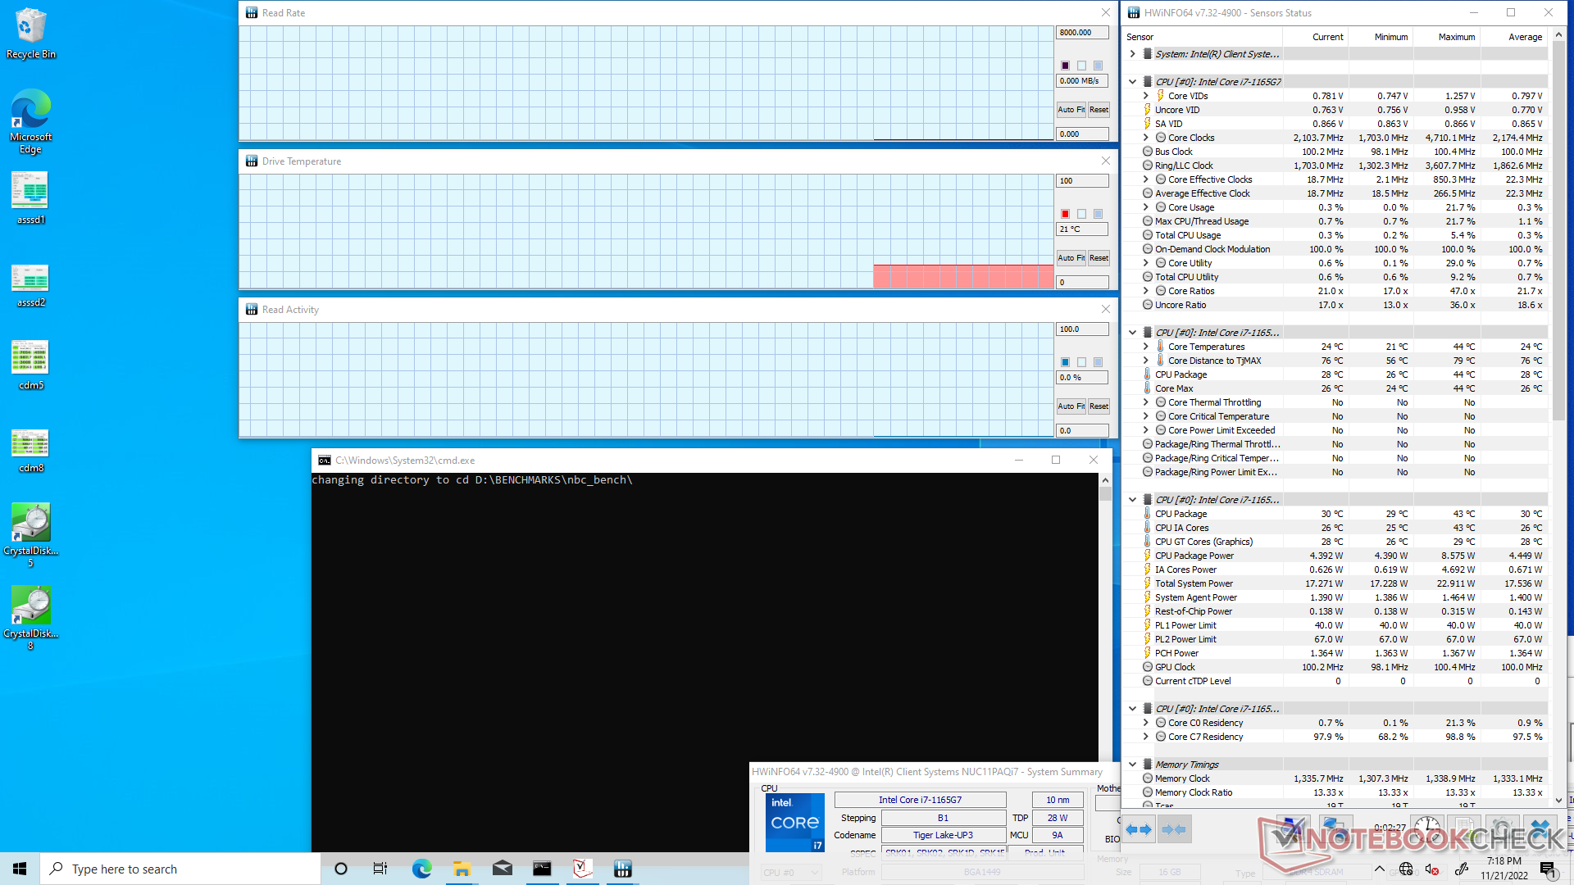The width and height of the screenshot is (1574, 885).
Task: Click the muted volume icon in system tray
Action: tap(1432, 869)
